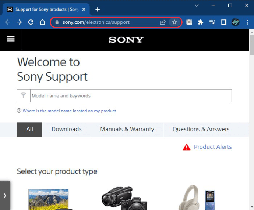254x210 pixels.
Task: Click the address bar URL text
Action: click(96, 22)
